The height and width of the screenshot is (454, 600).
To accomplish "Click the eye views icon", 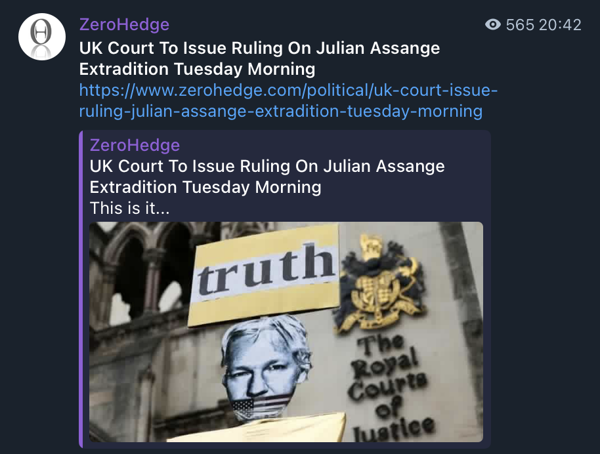I will click(x=492, y=25).
